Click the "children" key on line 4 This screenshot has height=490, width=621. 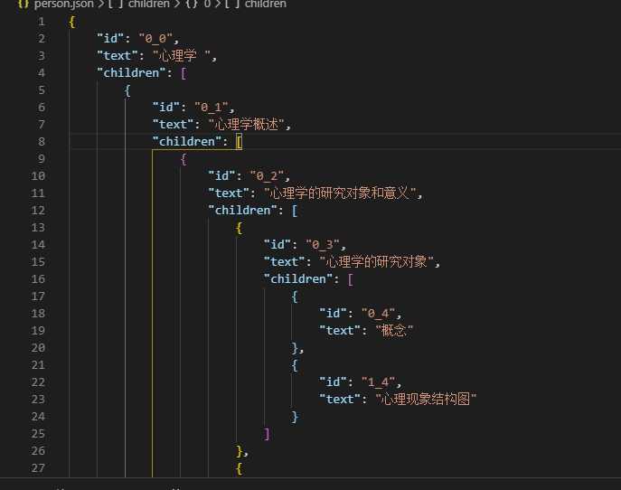point(131,73)
